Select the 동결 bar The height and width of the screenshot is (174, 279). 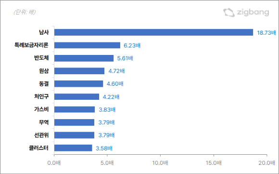[x=78, y=84]
